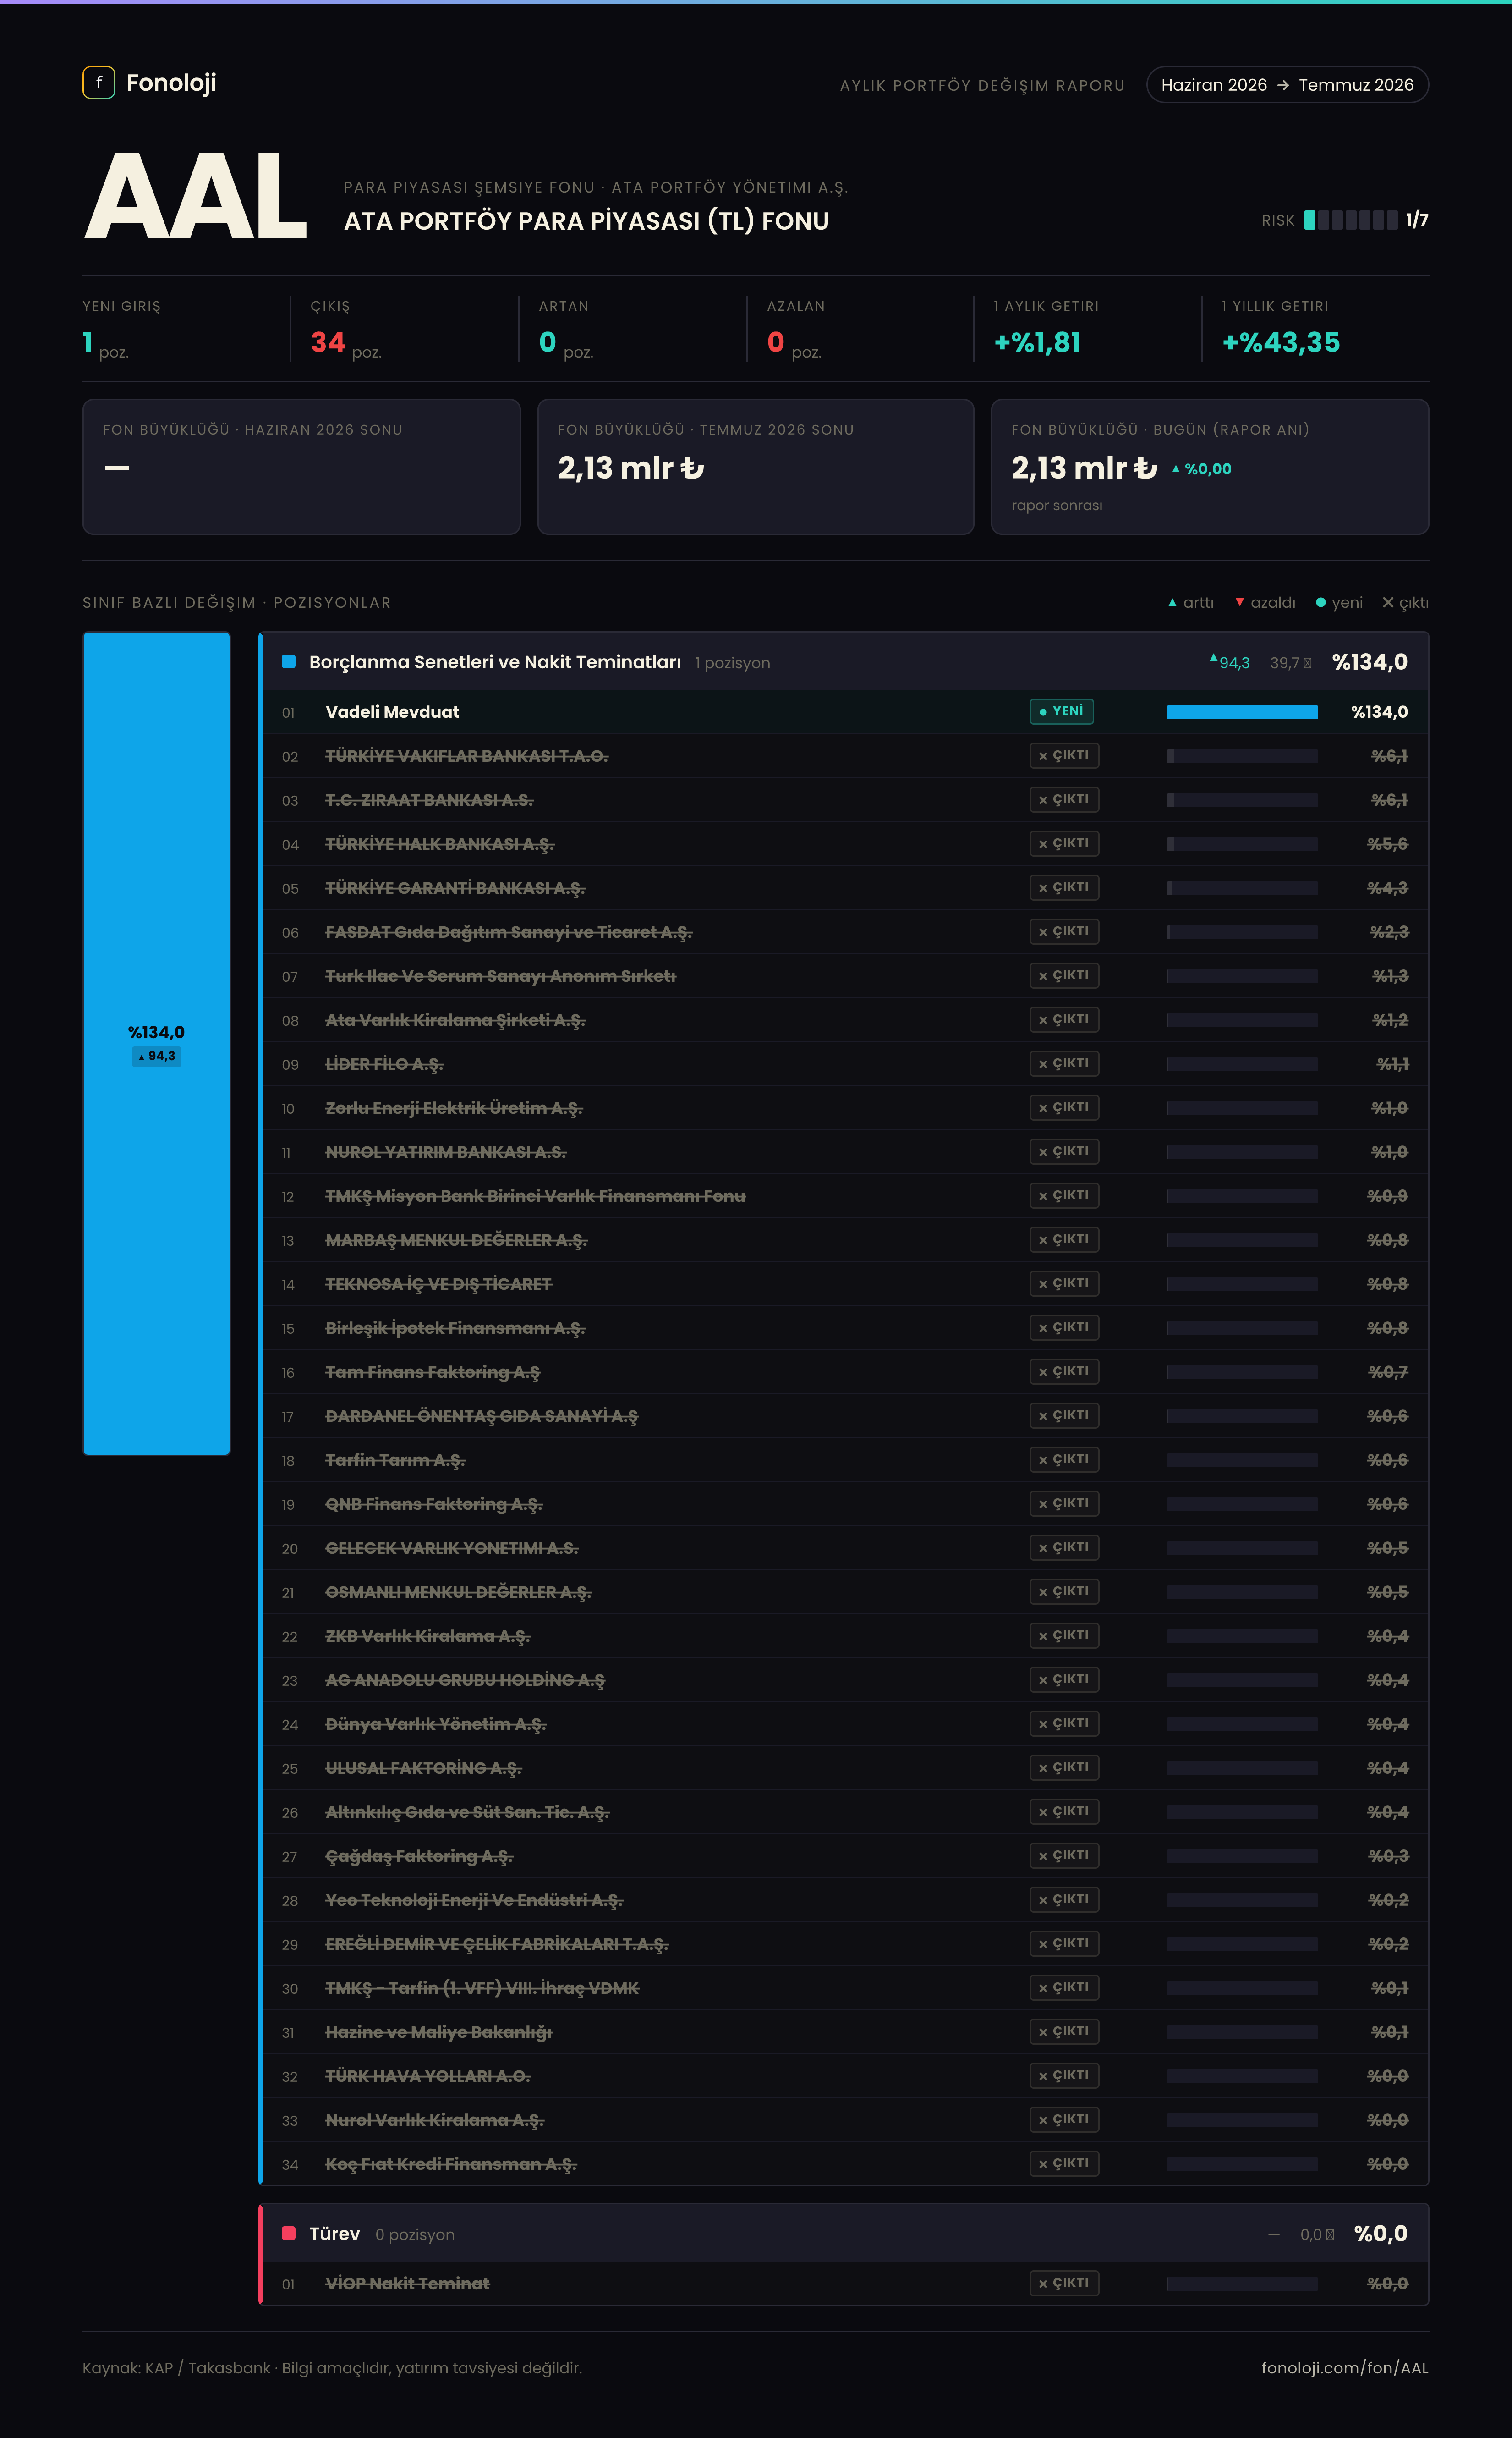Collapse the Türev section header

coord(845,2233)
